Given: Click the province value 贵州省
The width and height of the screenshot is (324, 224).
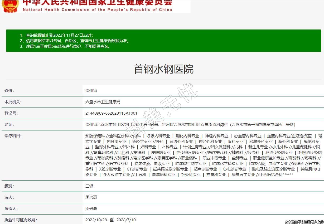Looking at the screenshot, I should pos(91,91).
